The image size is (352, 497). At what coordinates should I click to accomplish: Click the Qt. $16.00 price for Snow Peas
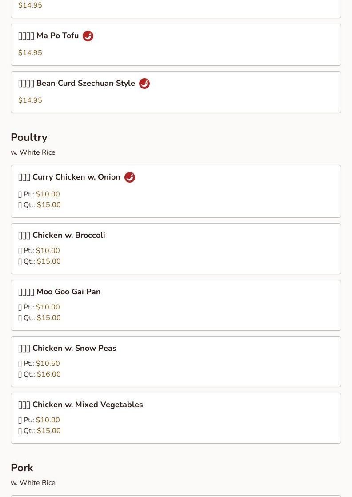pos(48,374)
